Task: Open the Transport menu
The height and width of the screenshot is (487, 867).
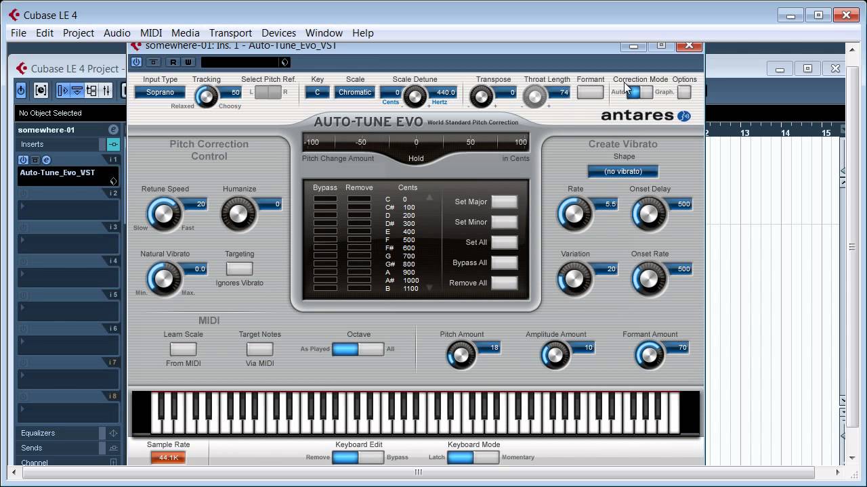Action: pos(230,32)
